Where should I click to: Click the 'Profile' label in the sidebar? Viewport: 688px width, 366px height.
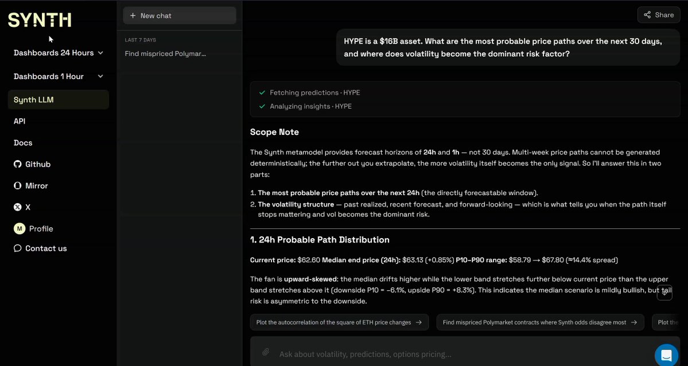point(41,229)
